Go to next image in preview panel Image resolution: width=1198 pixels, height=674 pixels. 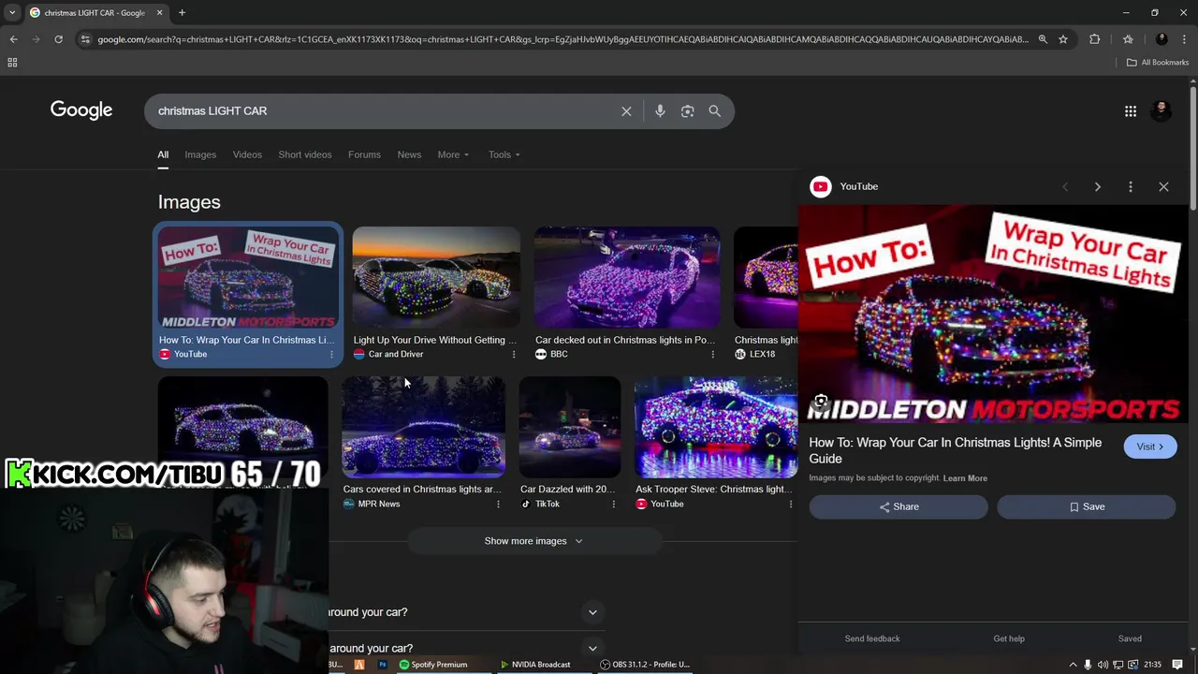(x=1098, y=187)
